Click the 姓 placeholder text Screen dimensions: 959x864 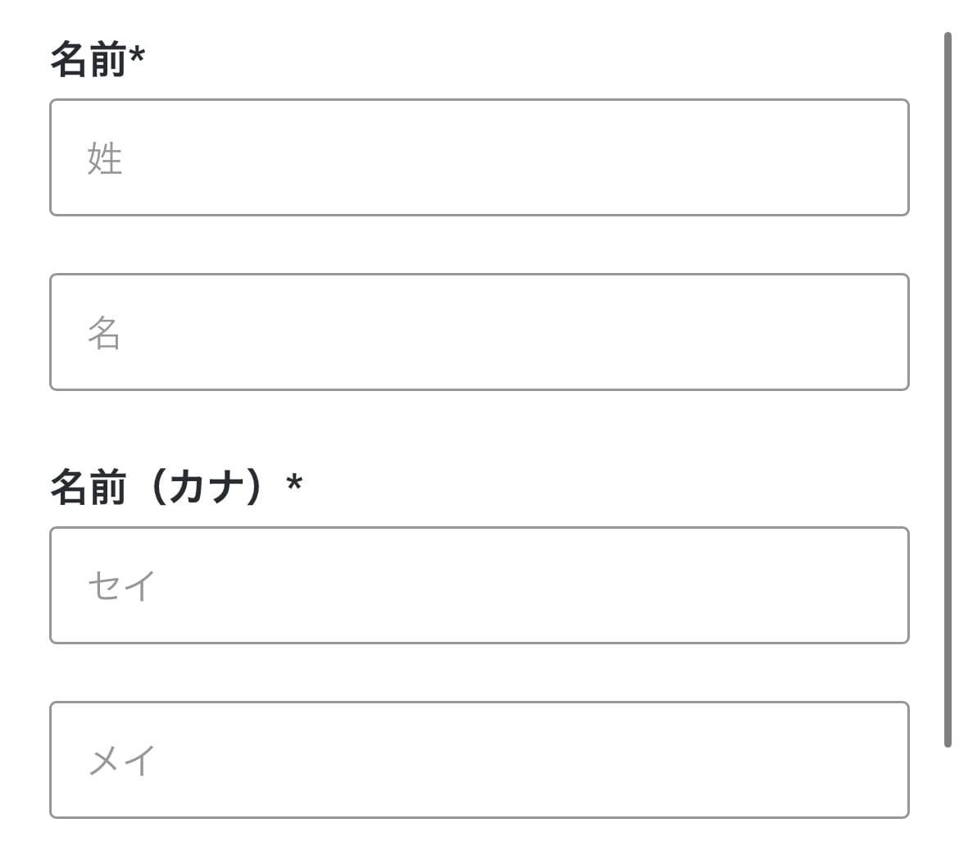105,158
